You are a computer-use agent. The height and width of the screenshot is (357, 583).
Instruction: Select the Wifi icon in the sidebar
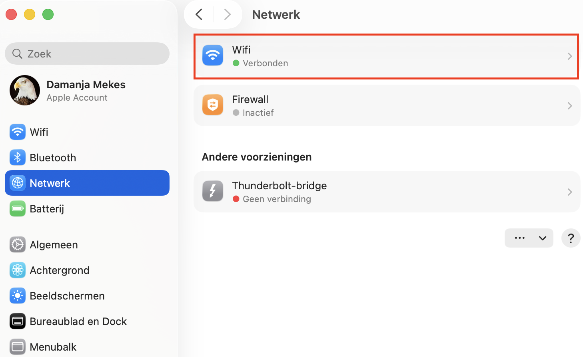pyautogui.click(x=17, y=132)
